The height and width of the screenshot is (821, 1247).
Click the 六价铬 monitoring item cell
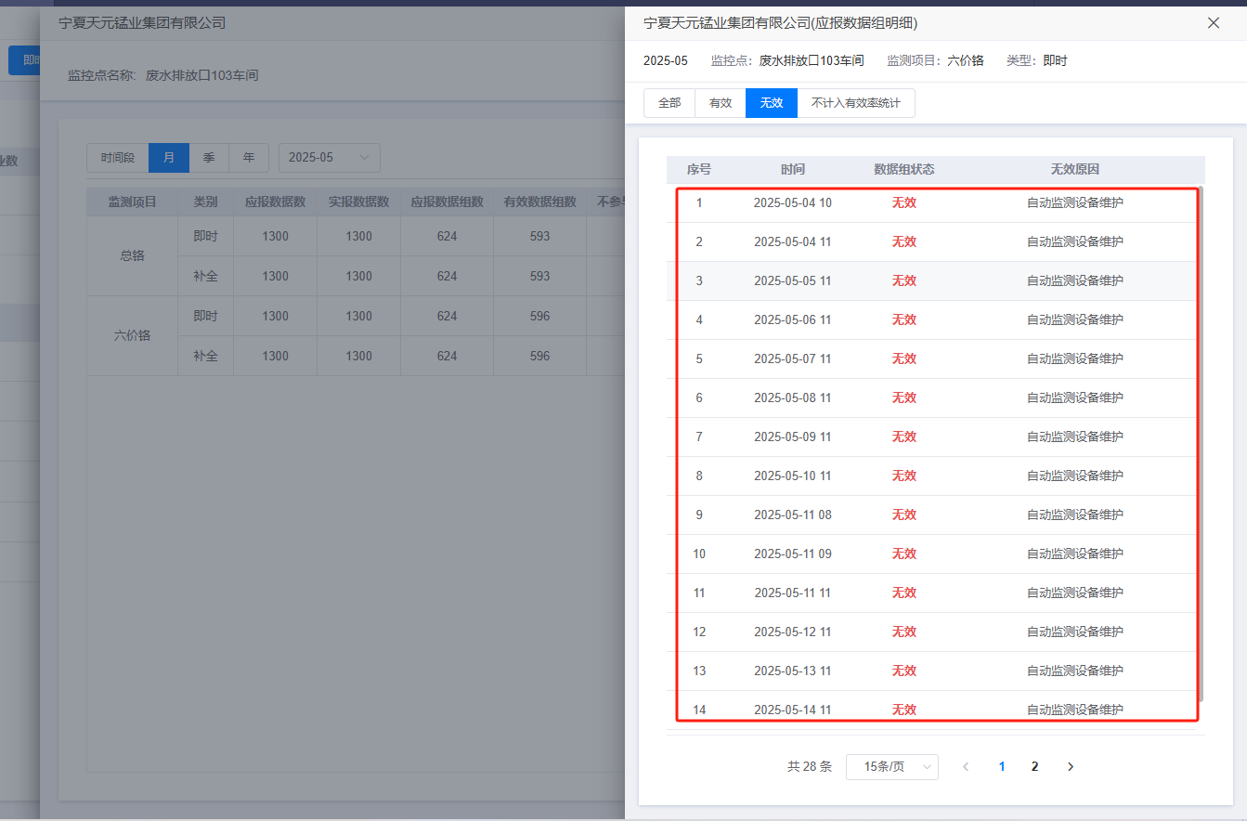tap(133, 335)
